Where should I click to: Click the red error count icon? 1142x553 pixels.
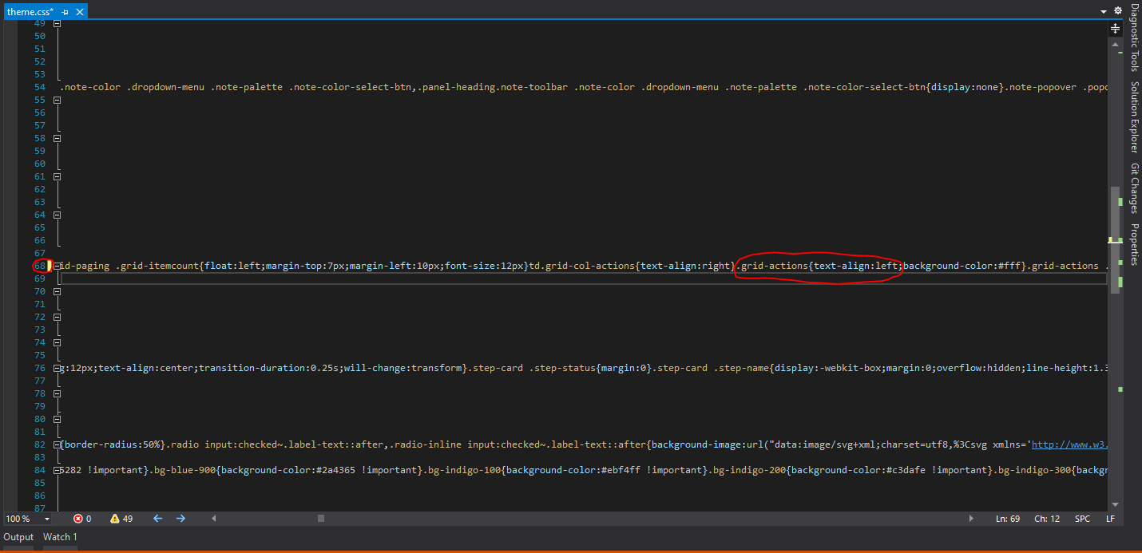tap(77, 519)
